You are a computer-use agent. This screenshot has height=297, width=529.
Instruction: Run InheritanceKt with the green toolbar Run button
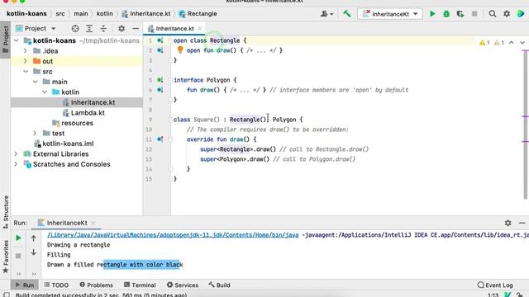click(x=432, y=14)
